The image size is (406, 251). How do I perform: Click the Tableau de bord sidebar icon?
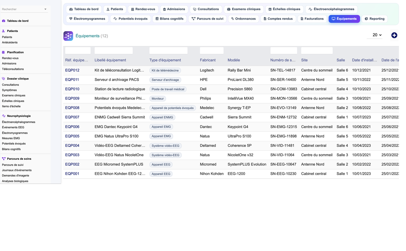click(x=4, y=21)
